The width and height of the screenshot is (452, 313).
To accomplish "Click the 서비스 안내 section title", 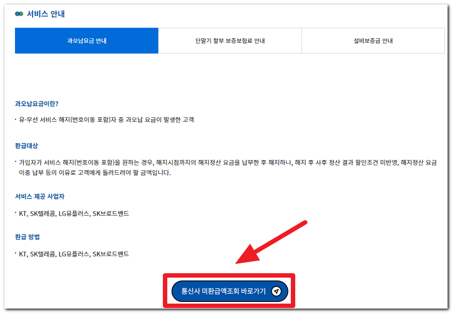I will click(46, 14).
